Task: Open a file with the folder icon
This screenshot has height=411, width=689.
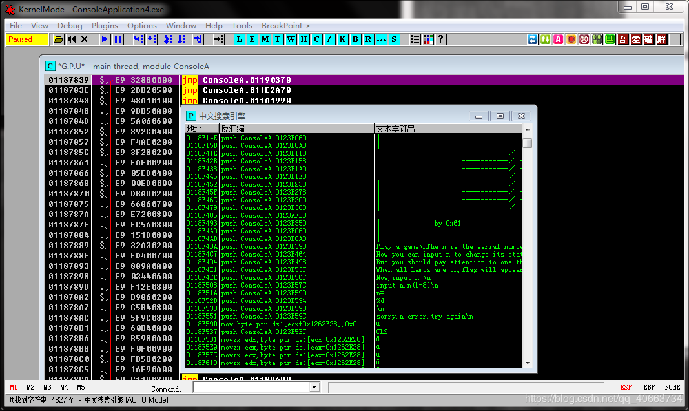Action: point(59,39)
